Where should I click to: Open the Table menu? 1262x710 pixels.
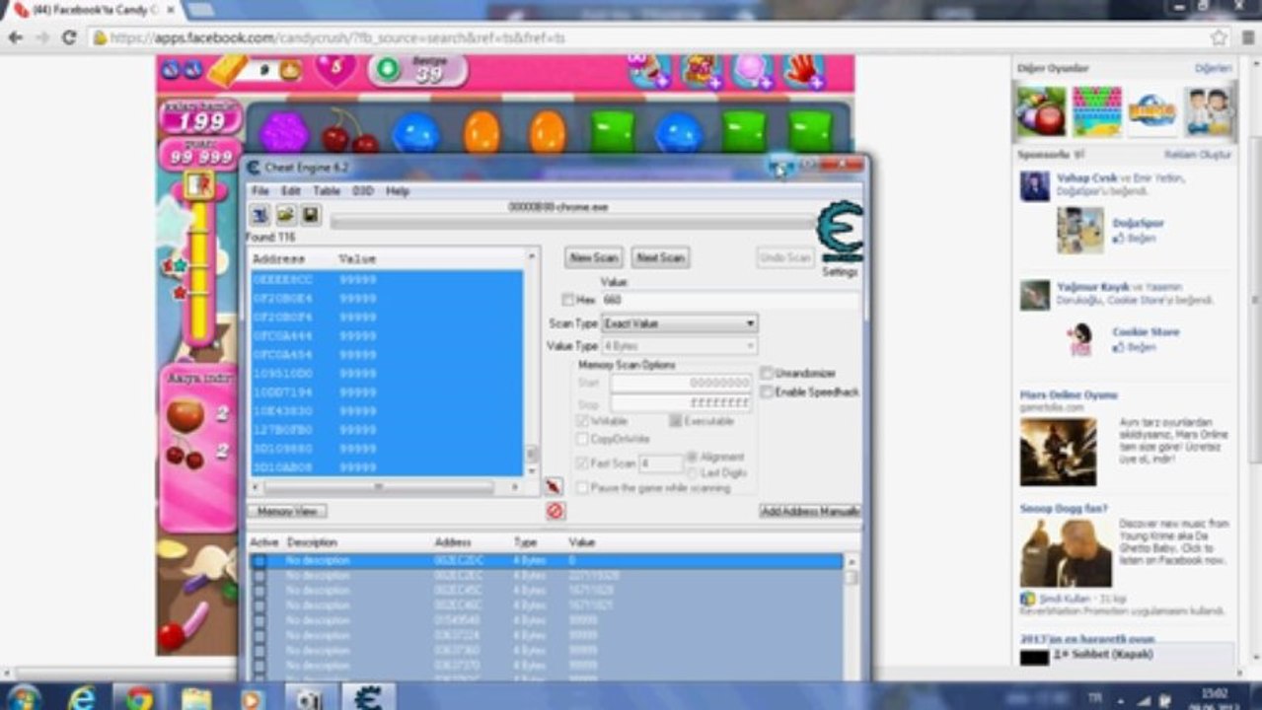(327, 190)
